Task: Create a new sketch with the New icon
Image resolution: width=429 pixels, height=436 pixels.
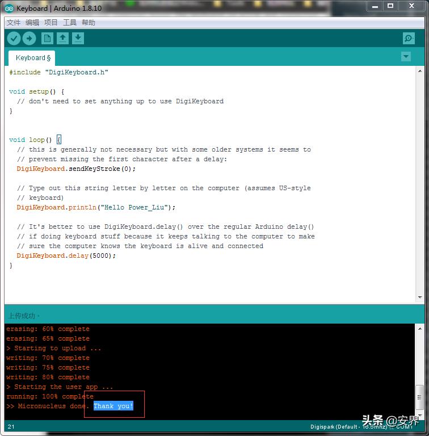Action: 48,39
